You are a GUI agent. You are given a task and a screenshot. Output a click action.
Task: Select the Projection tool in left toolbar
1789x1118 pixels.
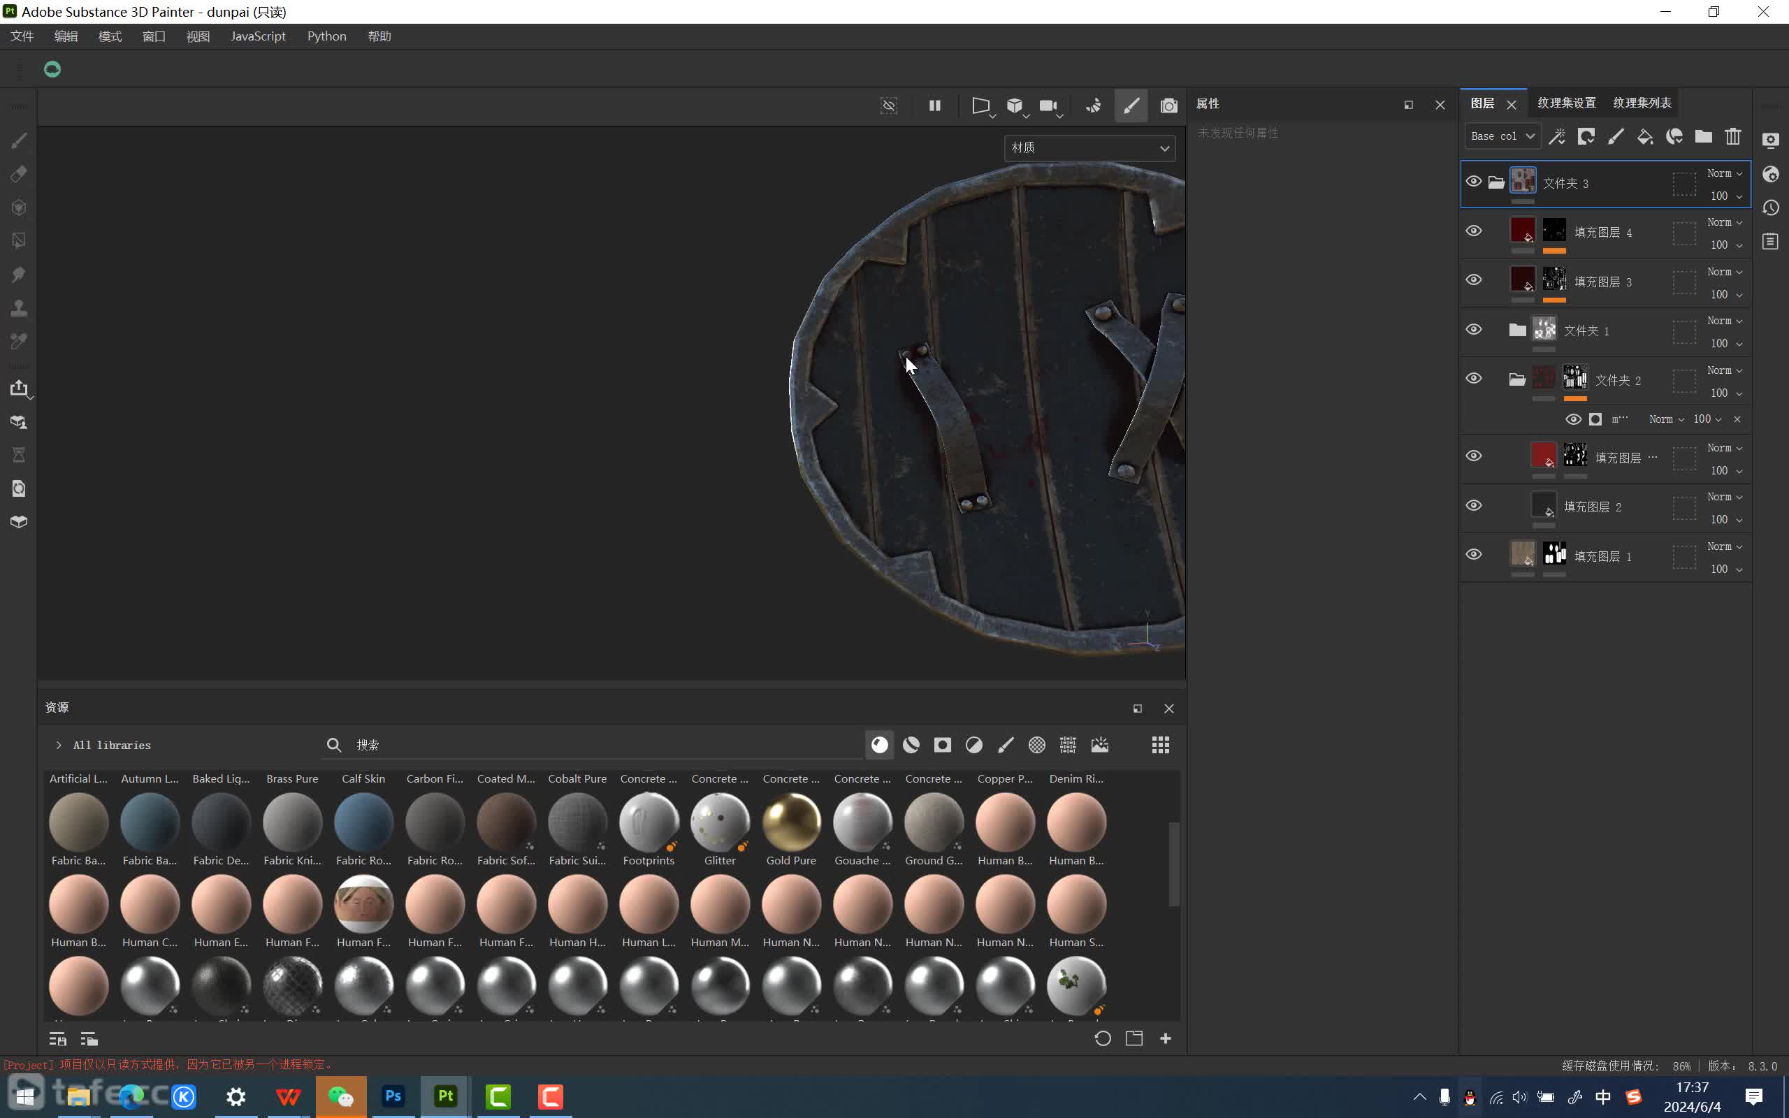[20, 208]
